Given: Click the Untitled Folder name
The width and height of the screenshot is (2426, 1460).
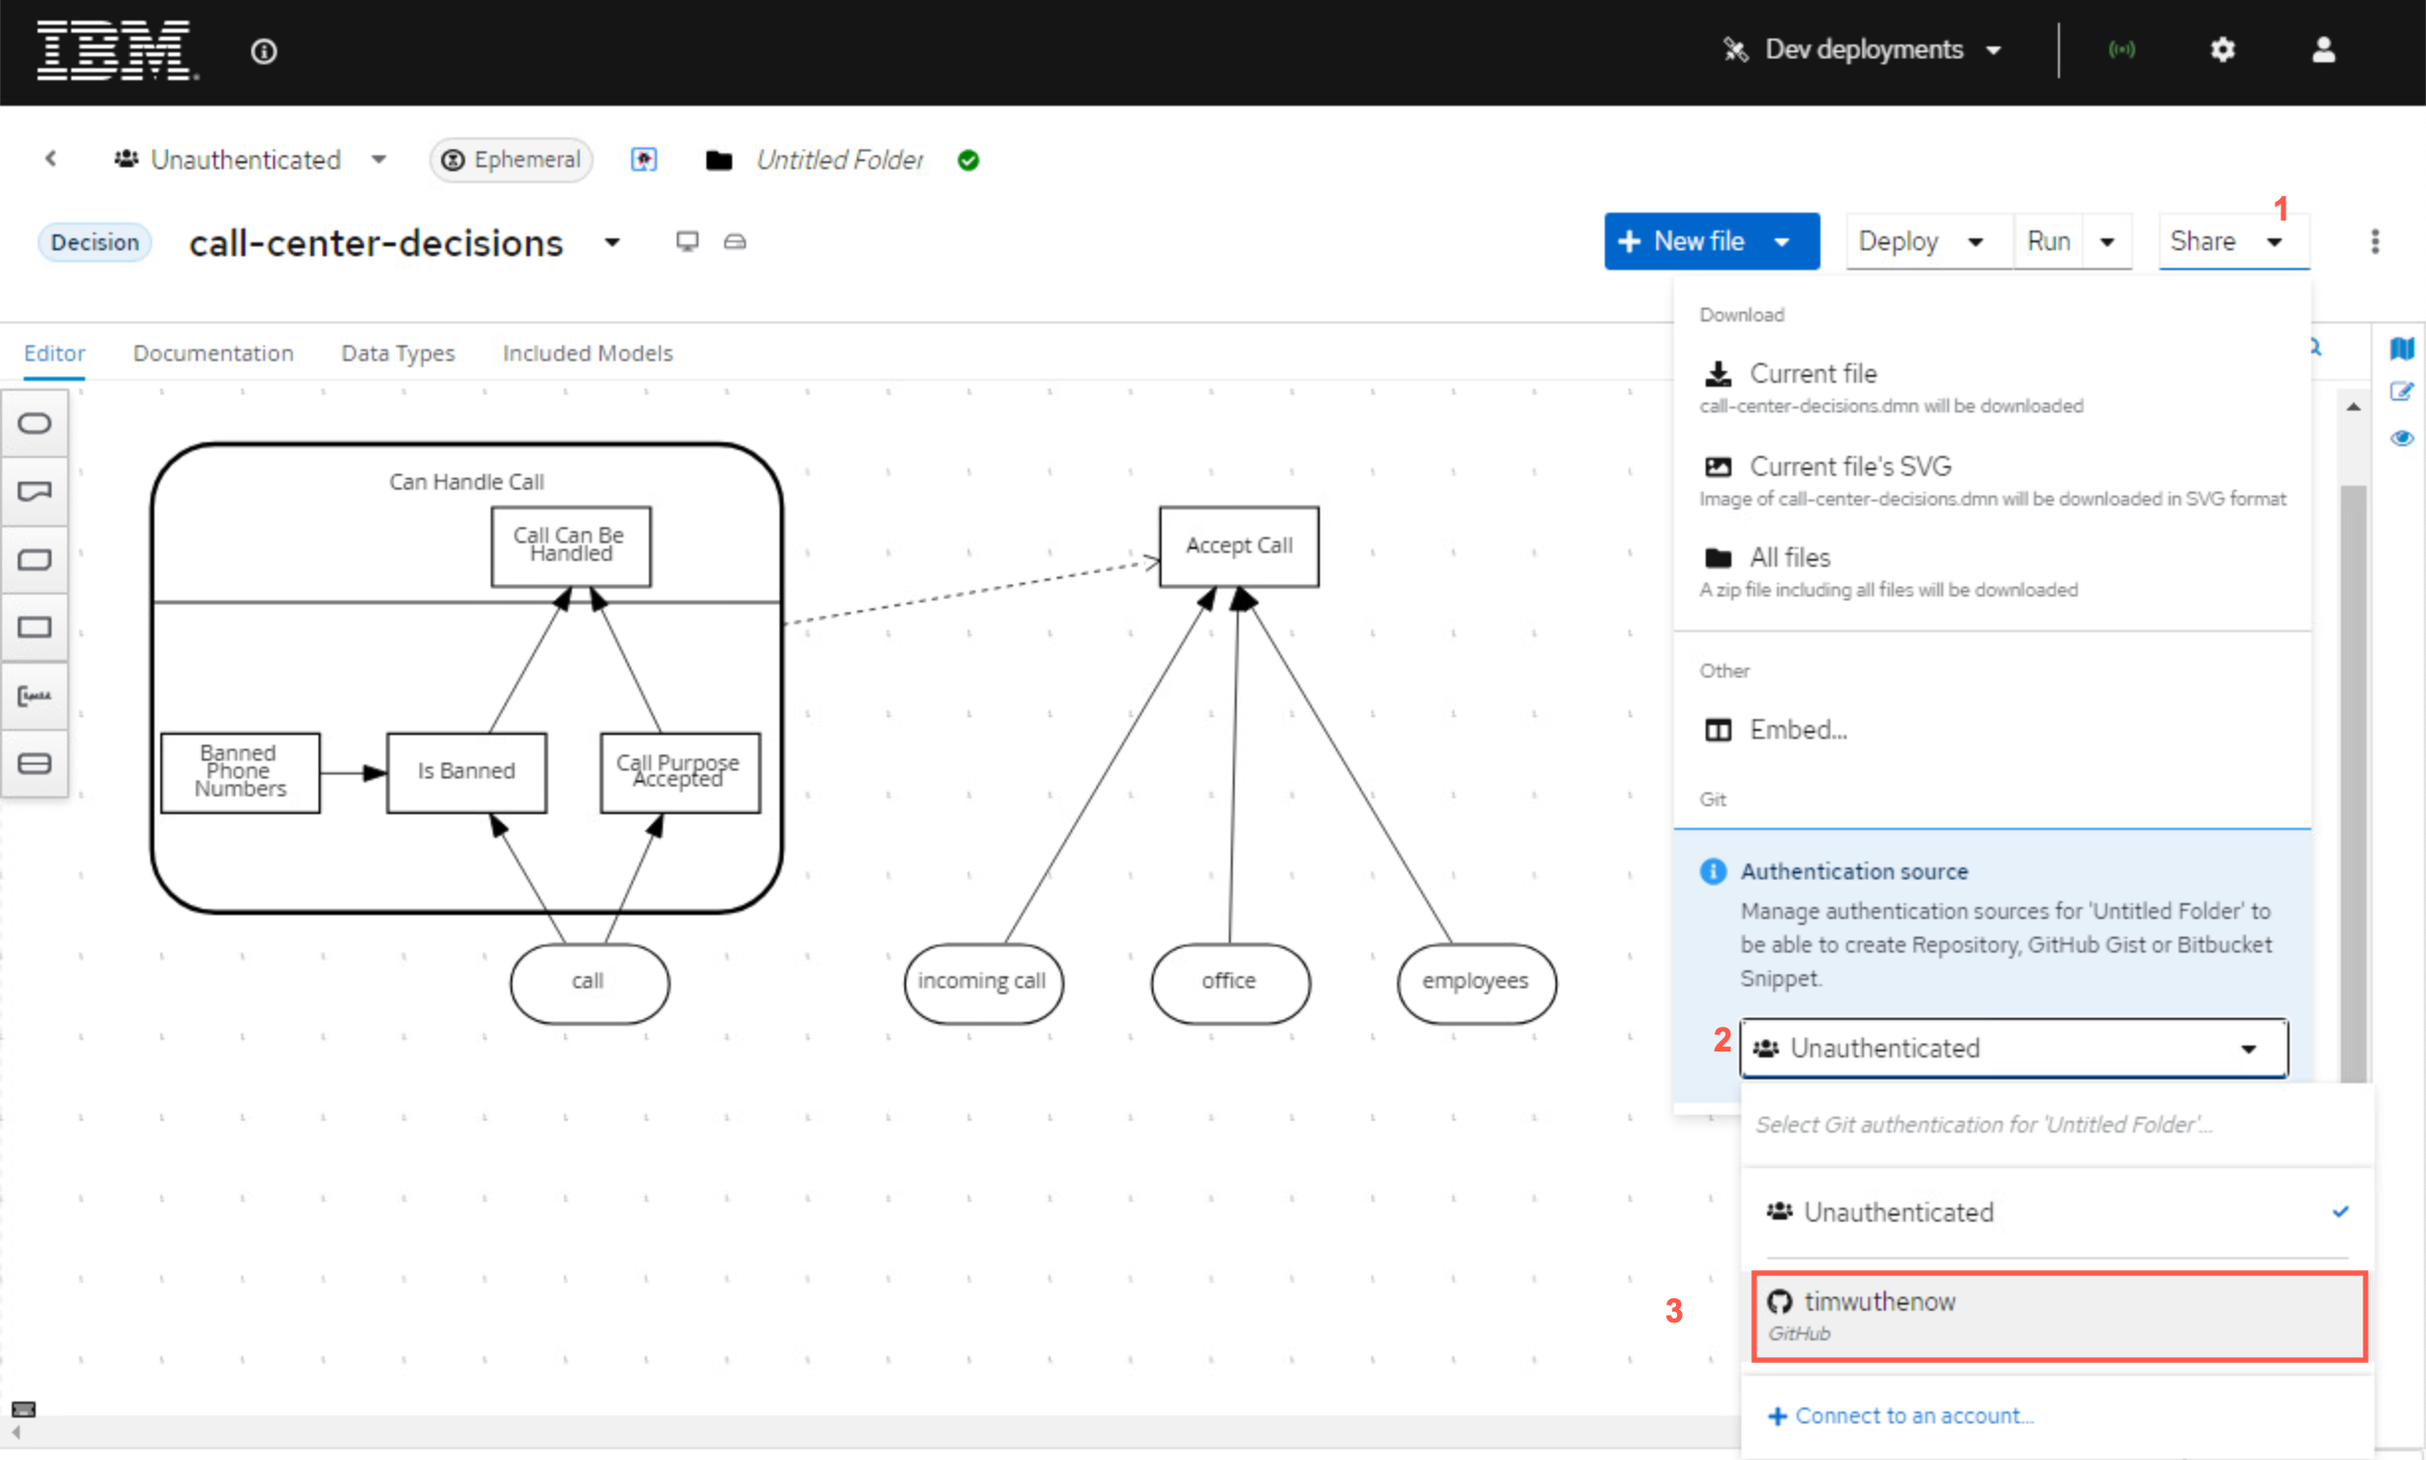Looking at the screenshot, I should (839, 159).
